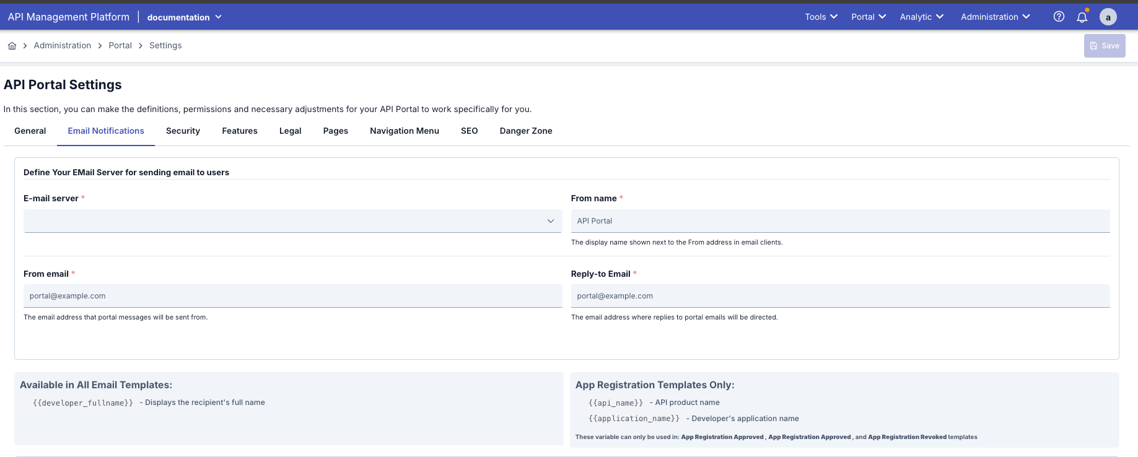Click the home icon in breadcrumb
Viewport: 1138px width, 457px height.
pyautogui.click(x=12, y=46)
